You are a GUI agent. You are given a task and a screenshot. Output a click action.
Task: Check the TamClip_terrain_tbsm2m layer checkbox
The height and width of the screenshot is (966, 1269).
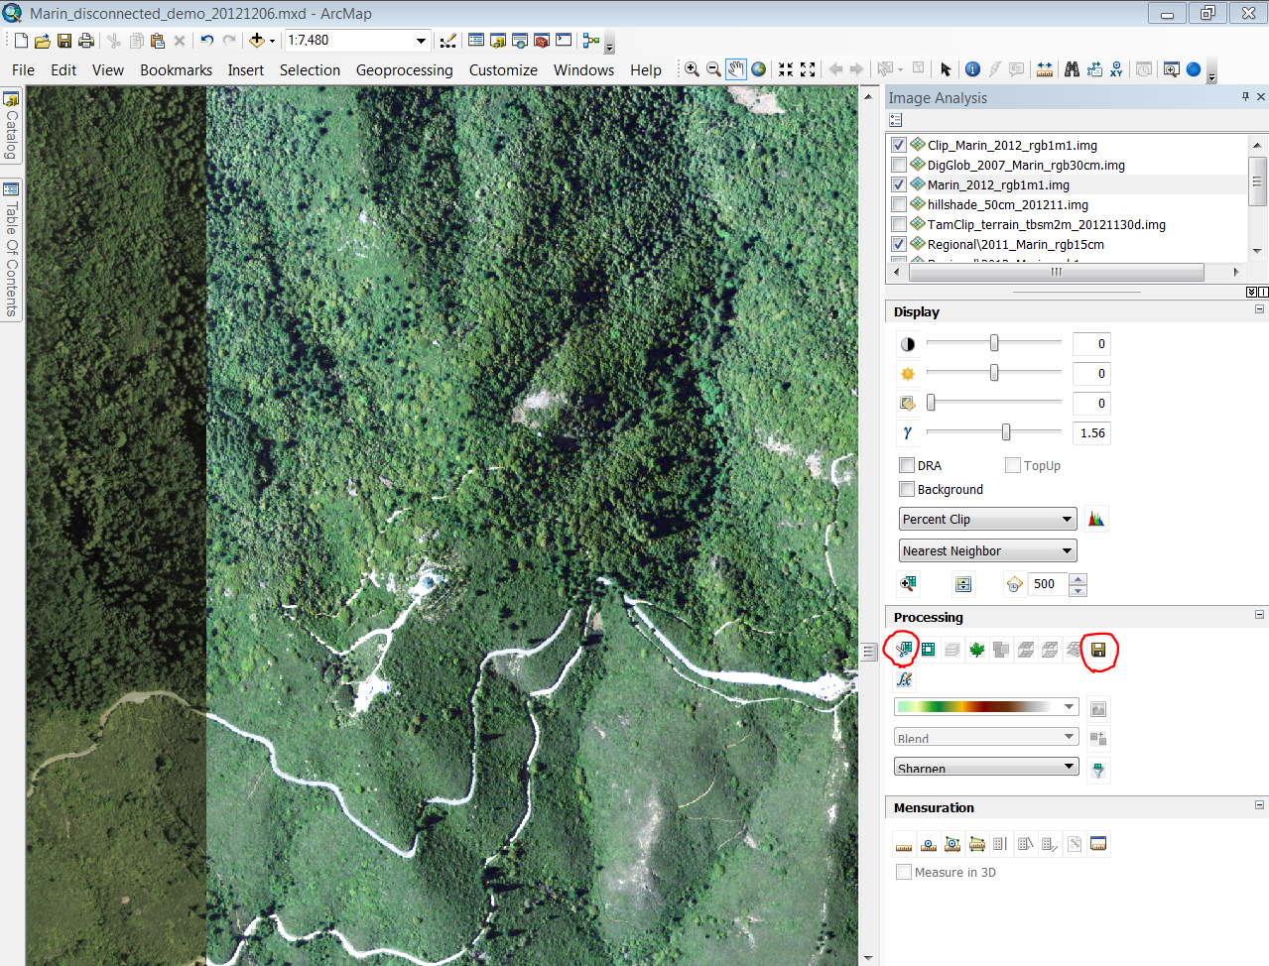tap(899, 224)
